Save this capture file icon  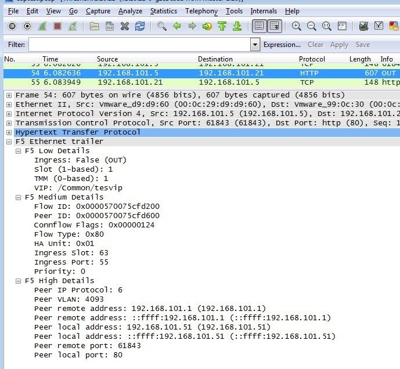click(x=110, y=26)
